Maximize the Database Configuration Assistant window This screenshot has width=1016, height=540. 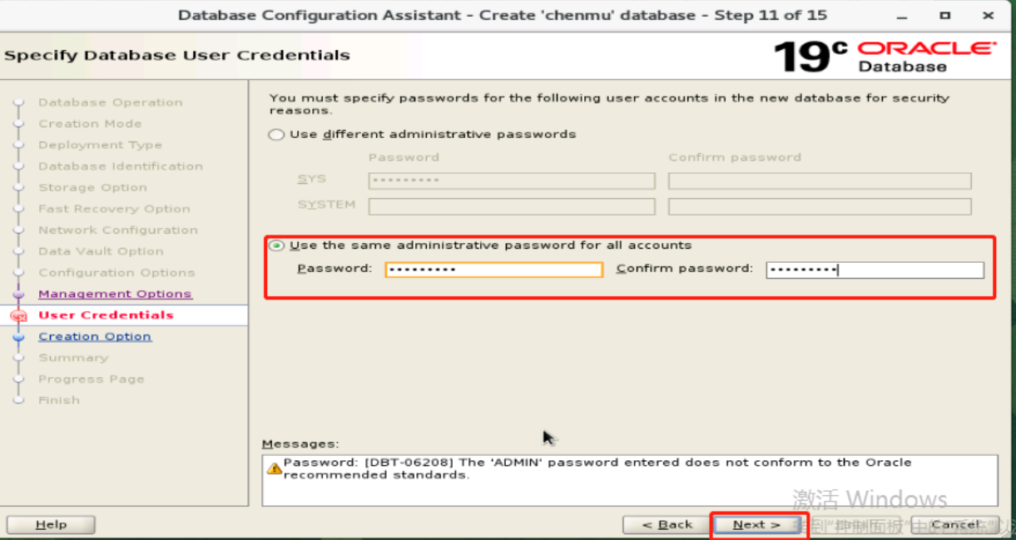coord(944,15)
